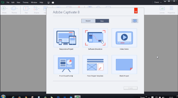Expand the Text dropdown arrow
Image resolution: width=178 pixels, height=98 pixels.
[29, 9]
